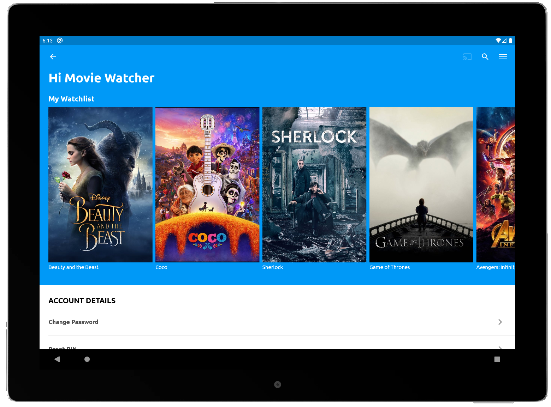The height and width of the screenshot is (407, 551).
Task: Open the Cast screen icon
Action: (467, 57)
